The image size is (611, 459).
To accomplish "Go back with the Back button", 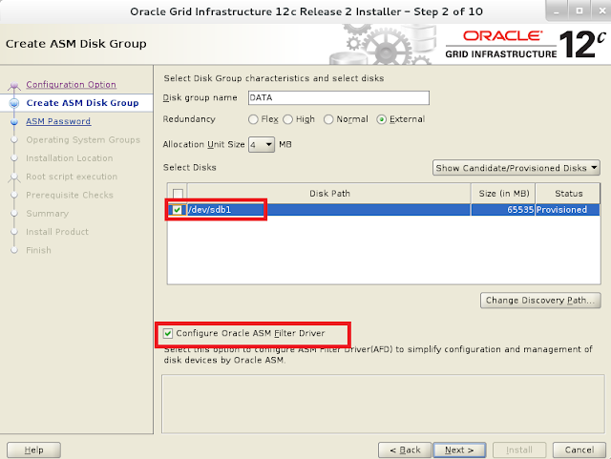I will click(405, 450).
